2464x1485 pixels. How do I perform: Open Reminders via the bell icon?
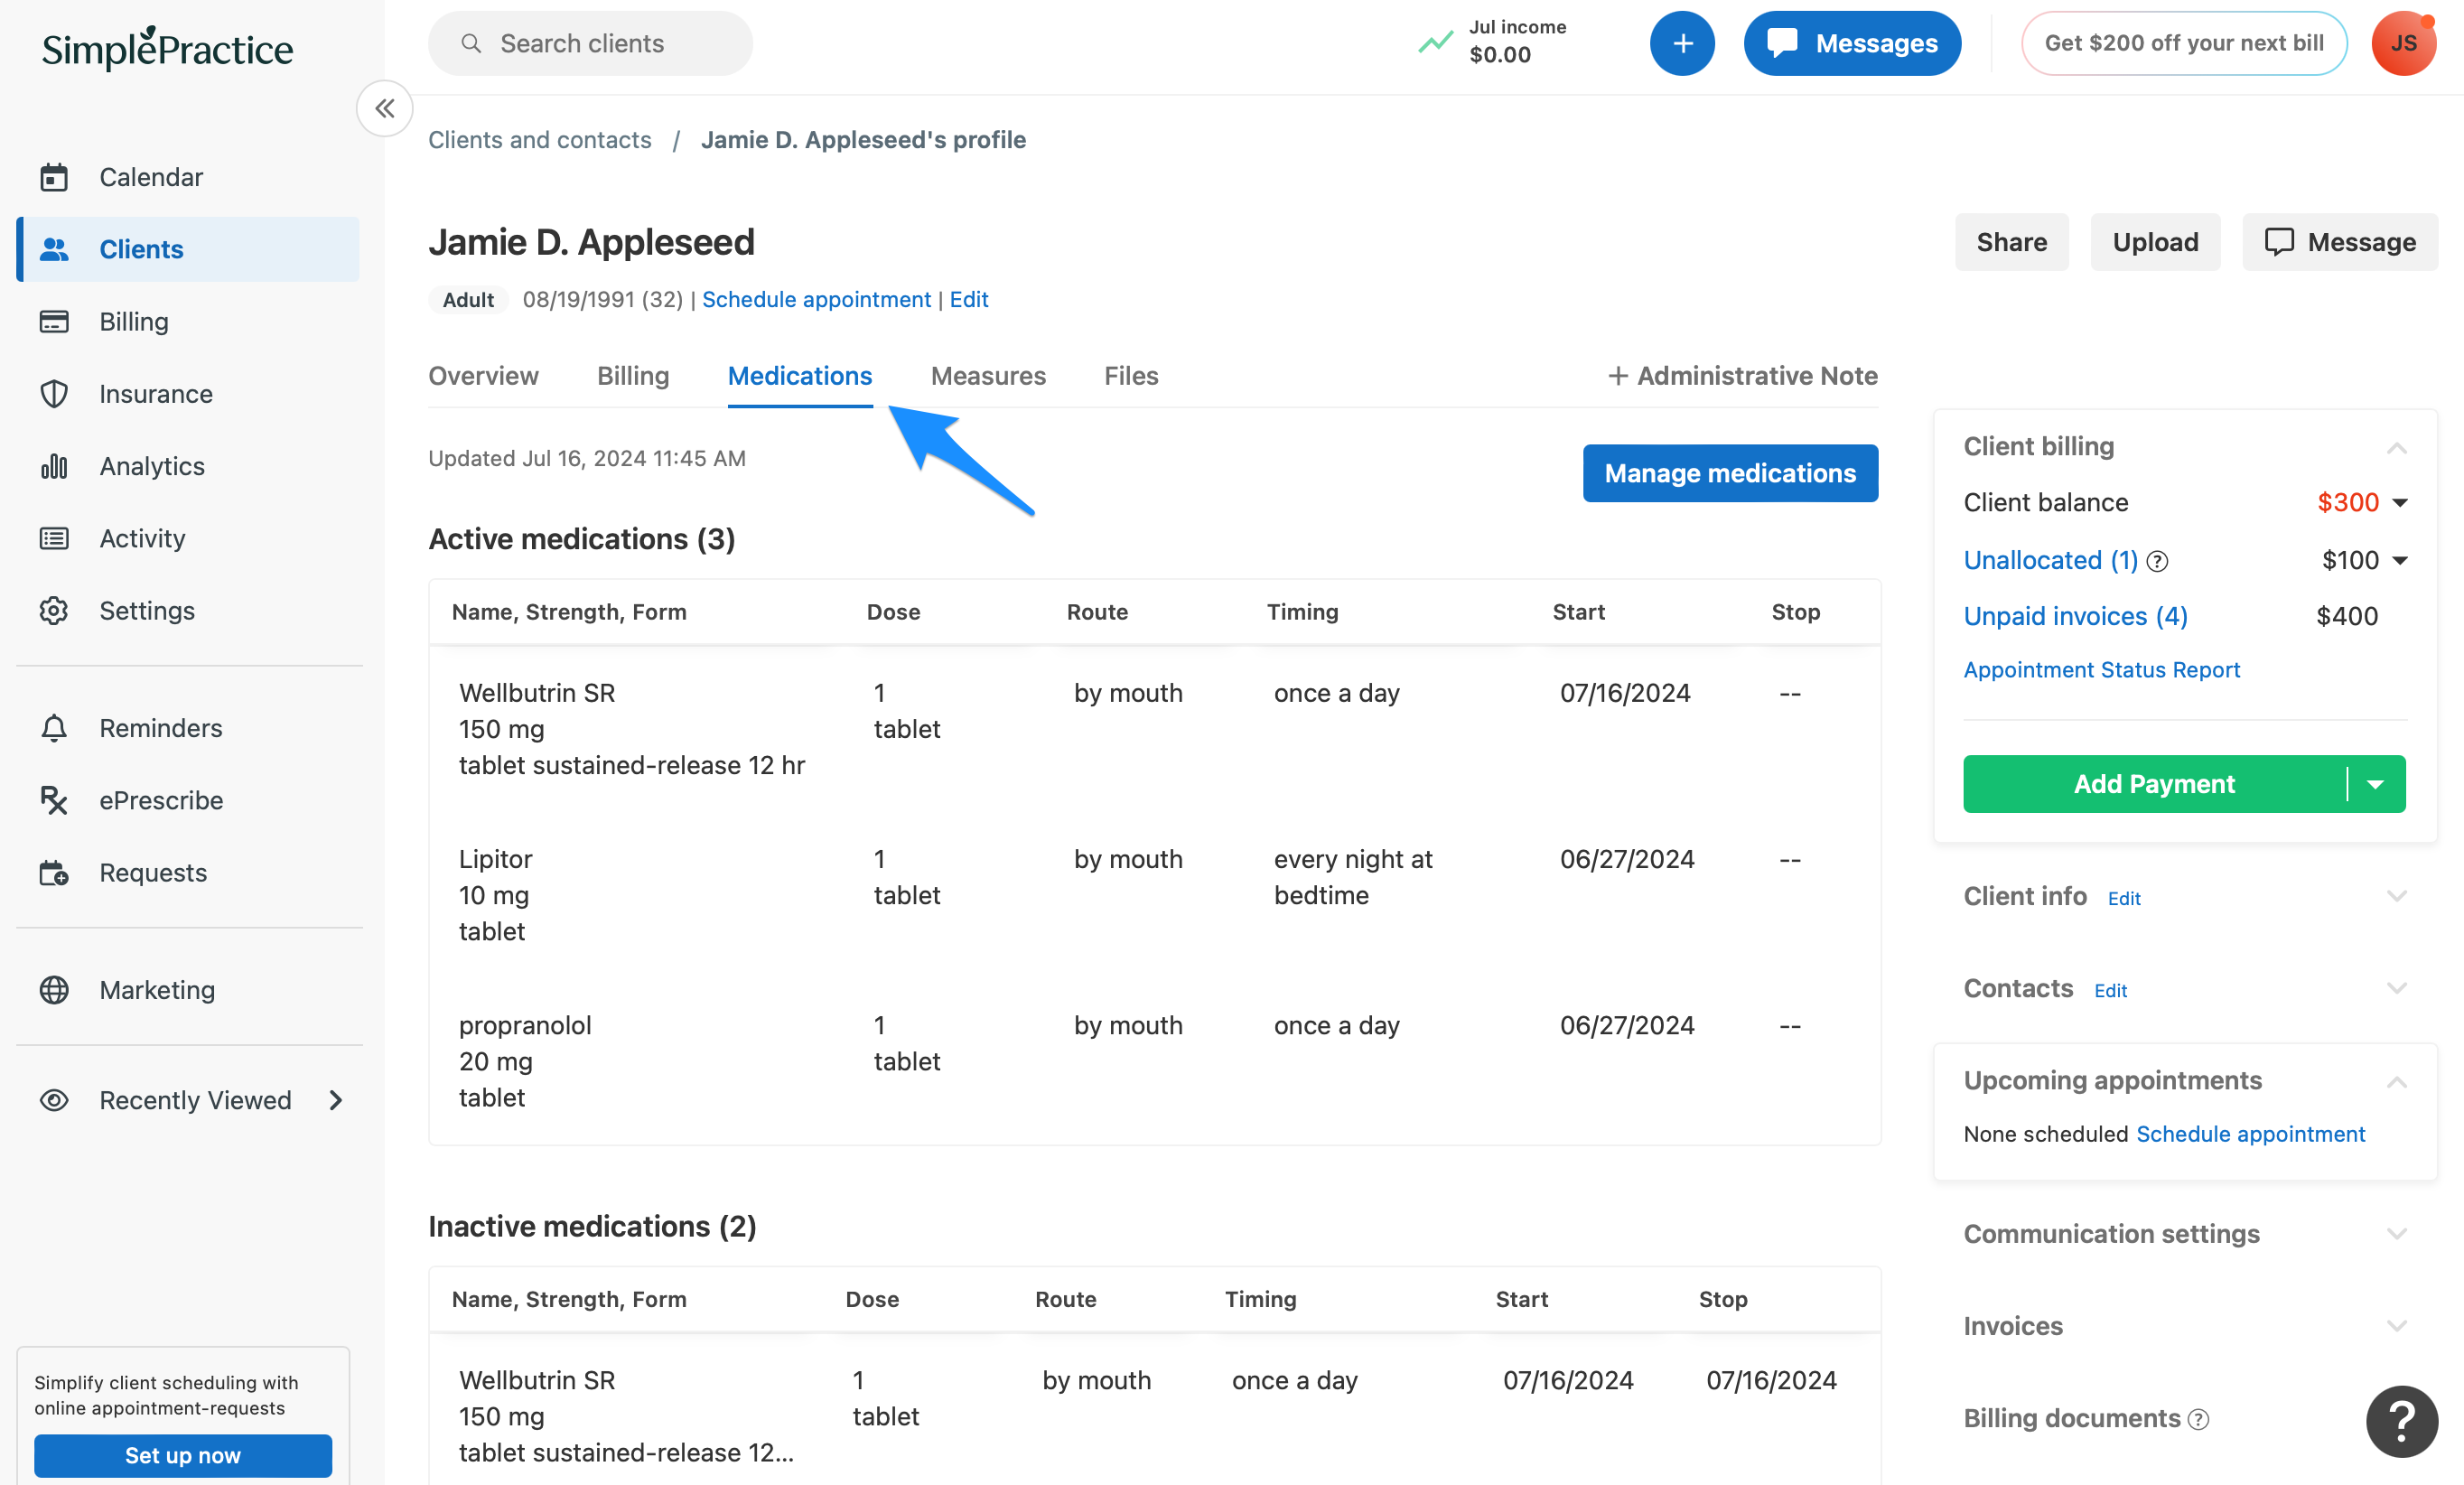[54, 728]
